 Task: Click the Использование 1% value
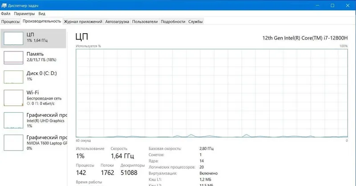click(x=80, y=156)
